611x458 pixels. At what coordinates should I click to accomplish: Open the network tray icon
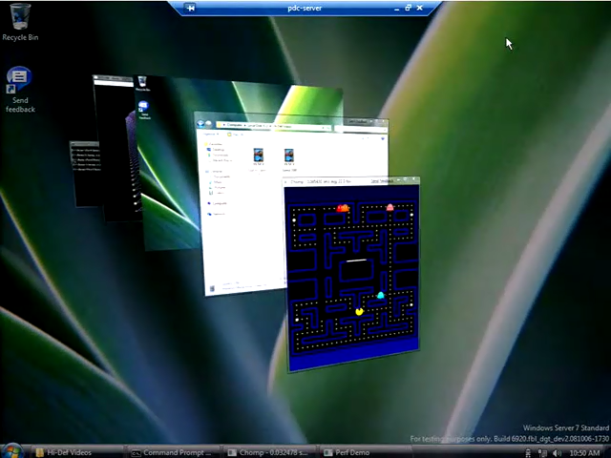click(x=542, y=453)
